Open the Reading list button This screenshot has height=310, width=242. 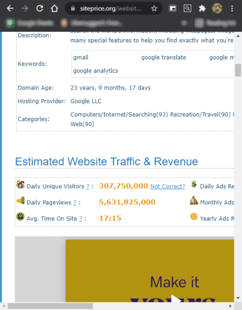(x=216, y=23)
